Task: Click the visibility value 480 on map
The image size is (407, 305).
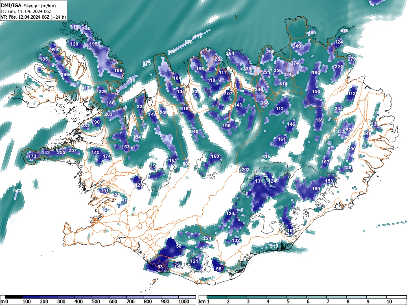Action: (x=312, y=33)
